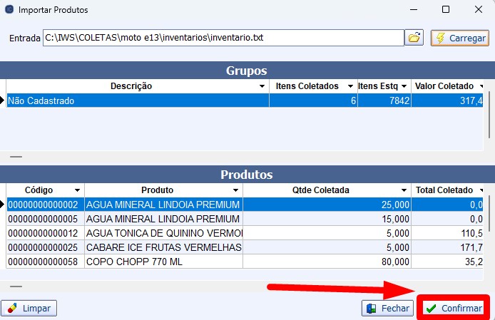Viewport: 495px width, 320px height.
Task: Click the Fechar button
Action: [387, 309]
